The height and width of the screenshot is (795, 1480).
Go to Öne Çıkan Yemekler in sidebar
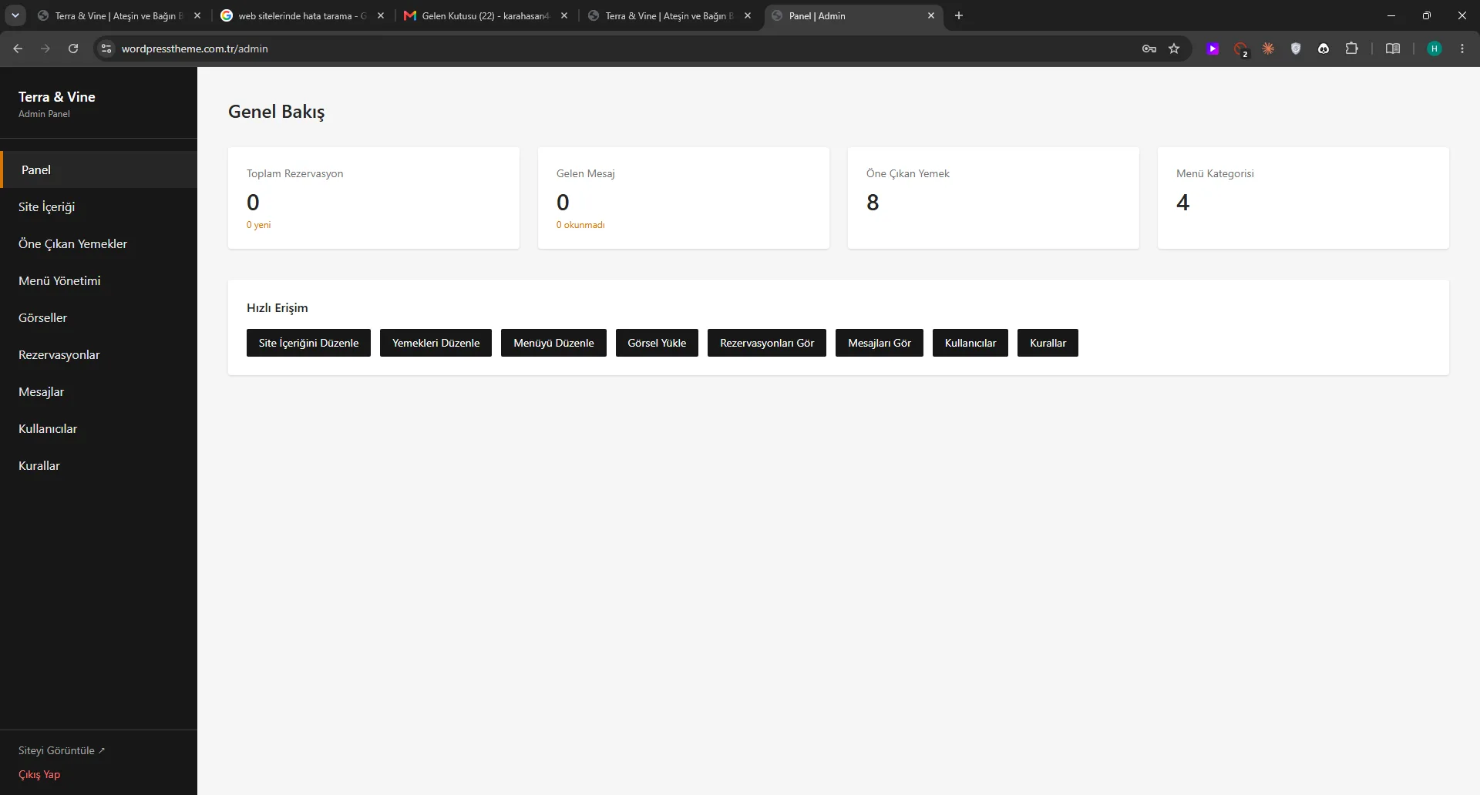[99, 243]
